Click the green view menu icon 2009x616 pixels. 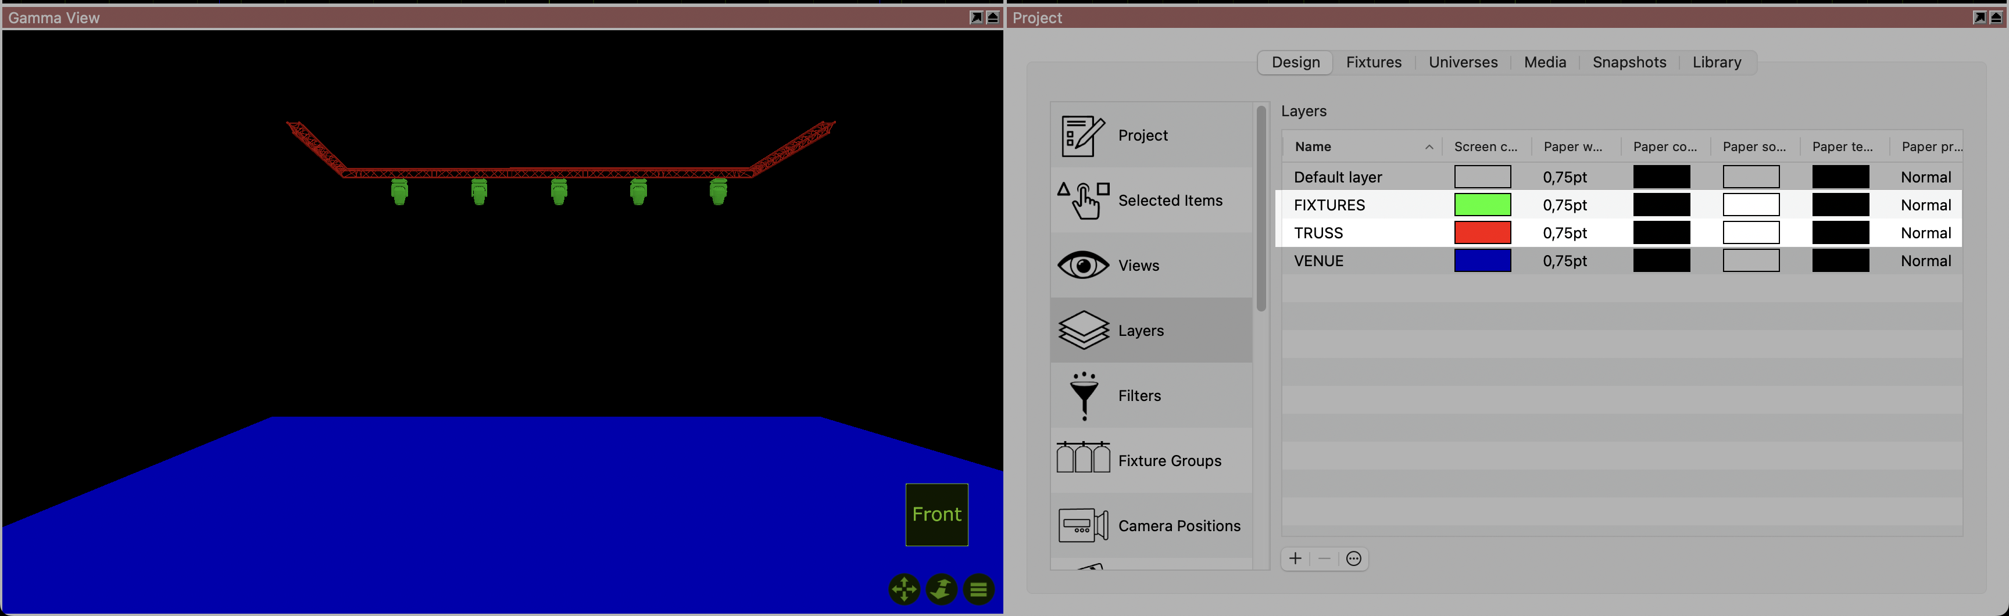979,589
